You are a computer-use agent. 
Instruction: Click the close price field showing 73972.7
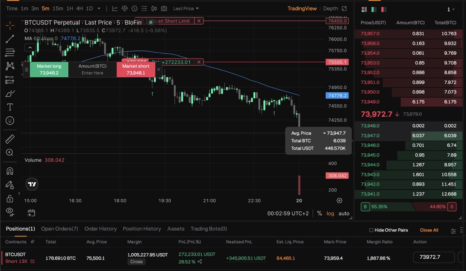click(434, 257)
